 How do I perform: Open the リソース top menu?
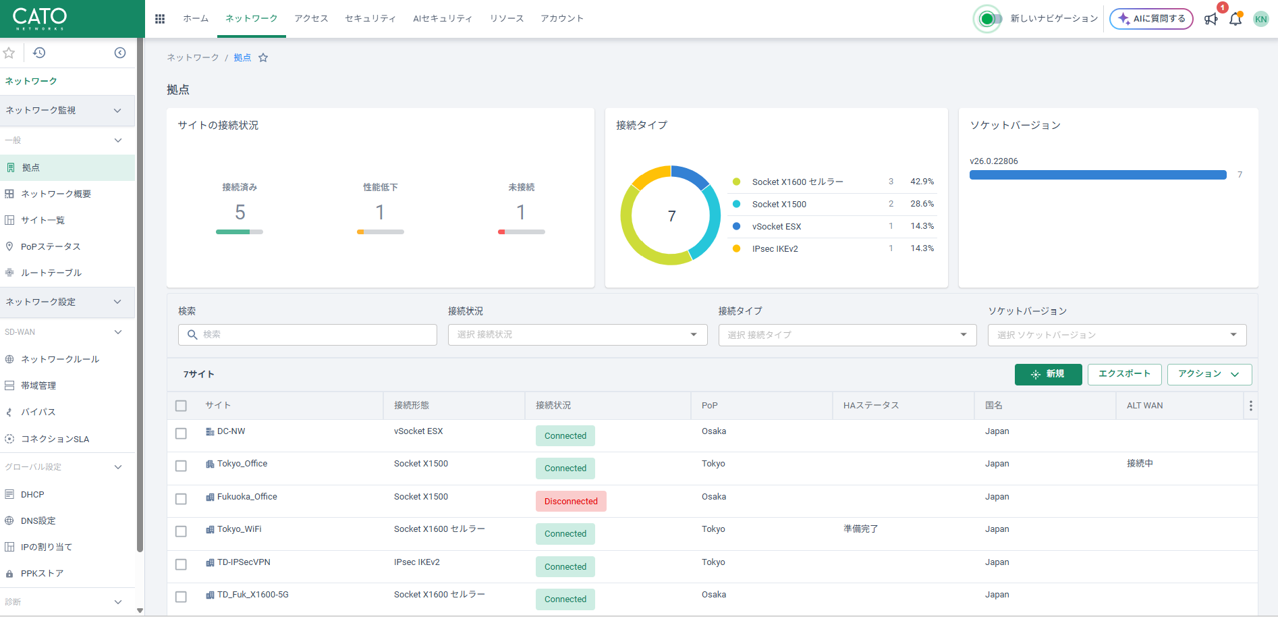[x=507, y=19]
